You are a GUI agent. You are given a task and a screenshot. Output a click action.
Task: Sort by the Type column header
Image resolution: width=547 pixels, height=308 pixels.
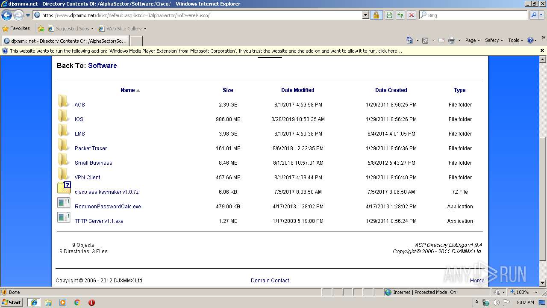coord(460,90)
